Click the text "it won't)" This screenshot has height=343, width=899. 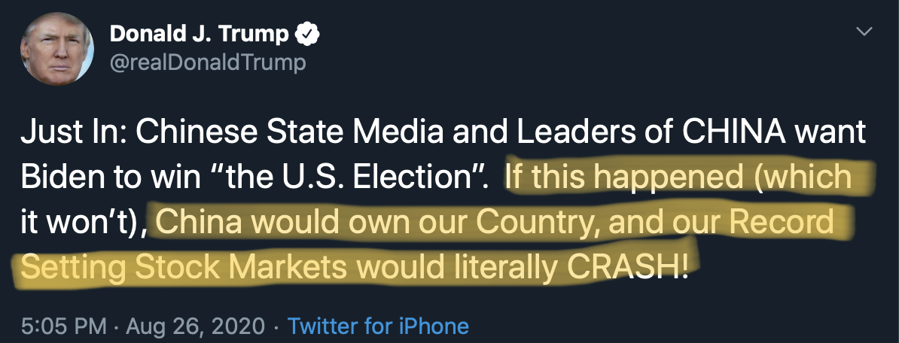pyautogui.click(x=81, y=223)
